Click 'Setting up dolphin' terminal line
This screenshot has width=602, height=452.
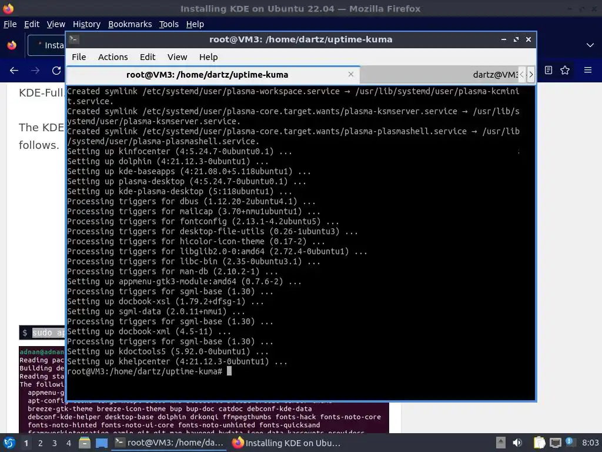coord(168,161)
